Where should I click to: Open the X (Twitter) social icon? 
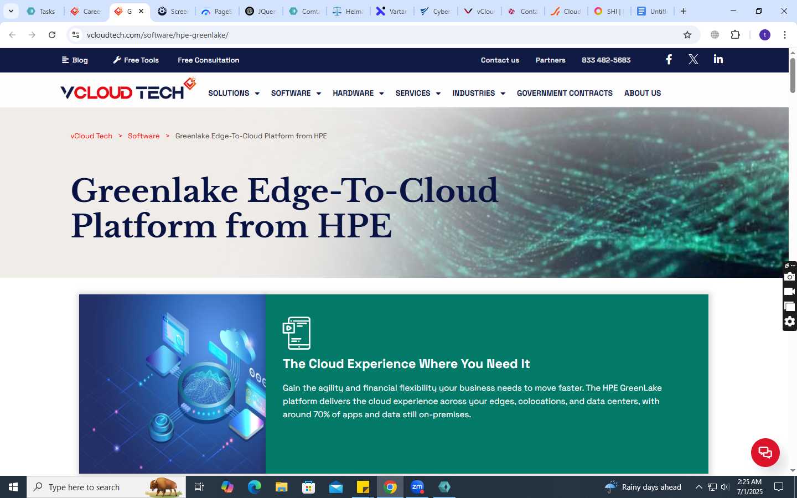(x=693, y=59)
